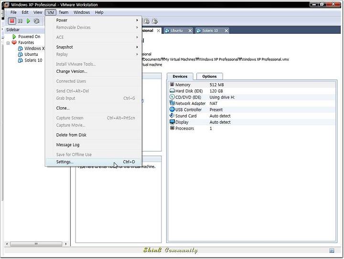The image size is (344, 259).
Task: Click the Powered On green arrow icon
Action: coord(14,37)
